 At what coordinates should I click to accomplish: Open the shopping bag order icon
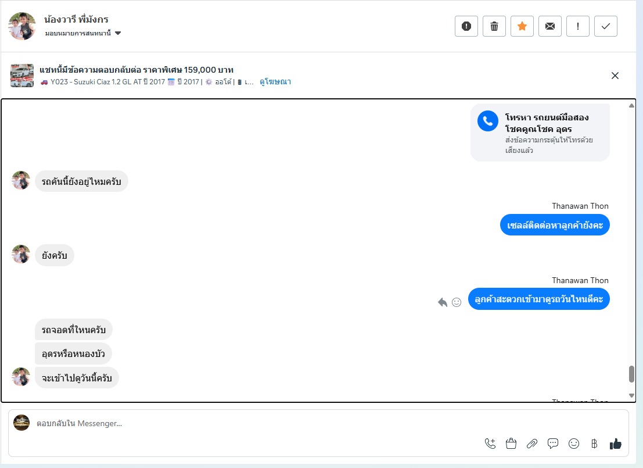(511, 444)
